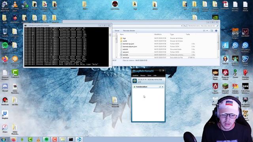Screen dimensions: 253x142
Task: Click the cmd.exe title bar icon
Action: (x=25, y=25)
